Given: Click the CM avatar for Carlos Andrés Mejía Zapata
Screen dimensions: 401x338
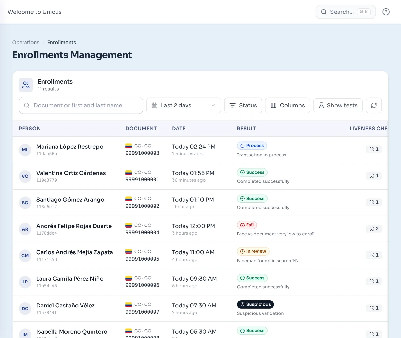Looking at the screenshot, I should pos(25,256).
